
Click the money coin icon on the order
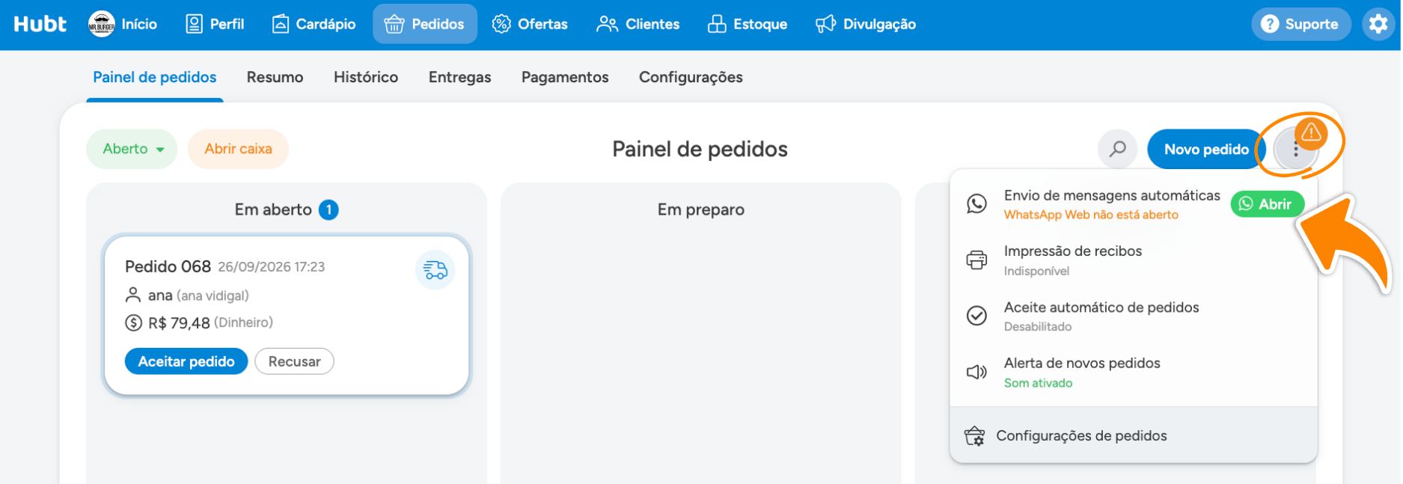pyautogui.click(x=133, y=323)
